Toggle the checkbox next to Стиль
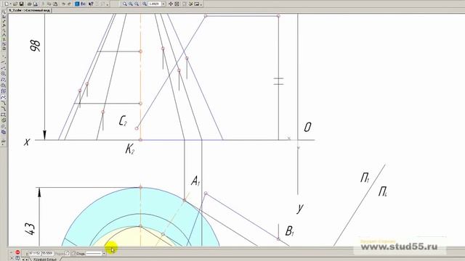This screenshot has width=465, height=261. point(73,253)
